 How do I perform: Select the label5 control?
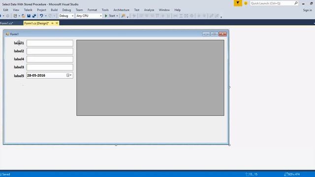19,76
